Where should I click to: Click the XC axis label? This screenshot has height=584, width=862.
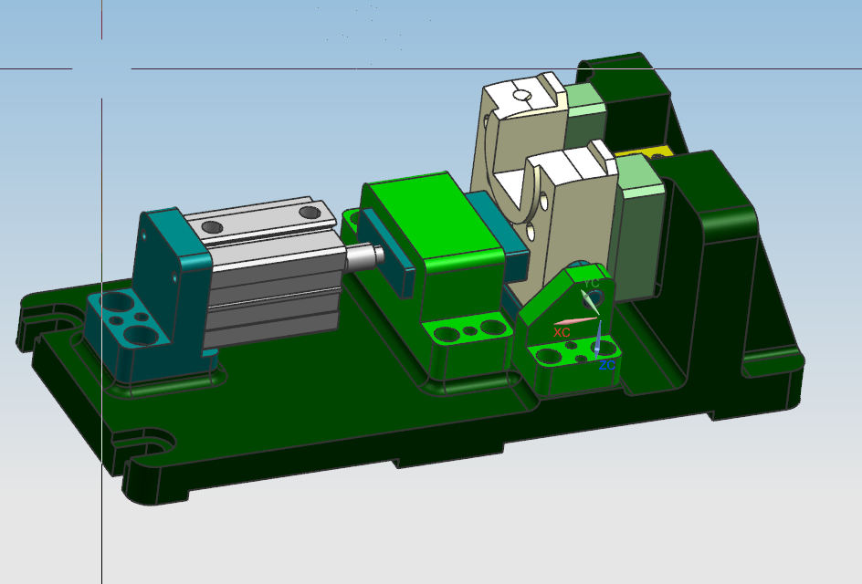[x=562, y=332]
